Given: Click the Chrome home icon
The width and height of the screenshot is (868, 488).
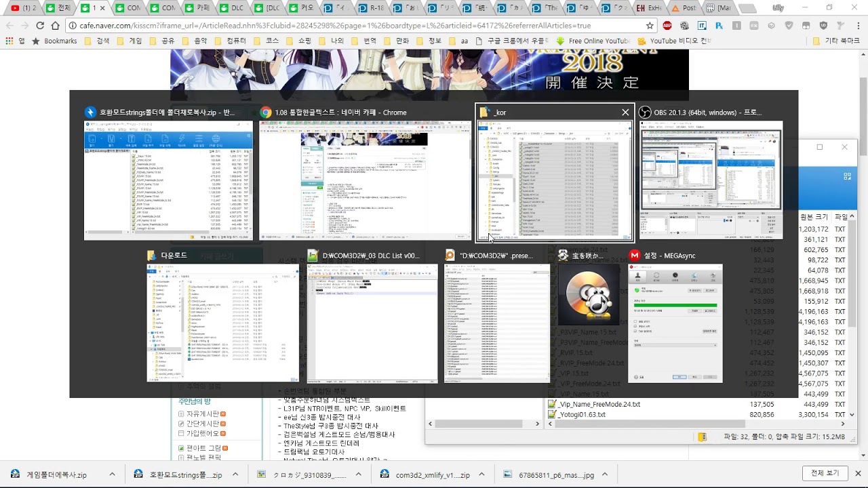Looking at the screenshot, I should click(55, 25).
